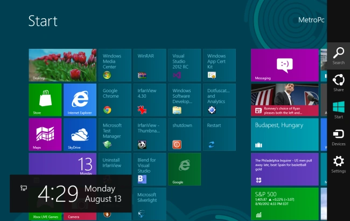The width and height of the screenshot is (350, 221).
Task: Click the Restart tile
Action: [219, 135]
